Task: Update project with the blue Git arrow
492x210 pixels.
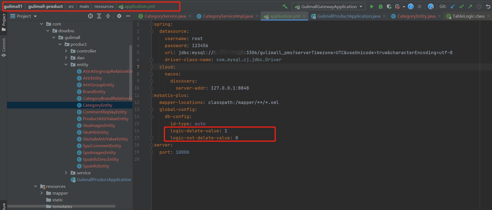Action: click(453, 6)
